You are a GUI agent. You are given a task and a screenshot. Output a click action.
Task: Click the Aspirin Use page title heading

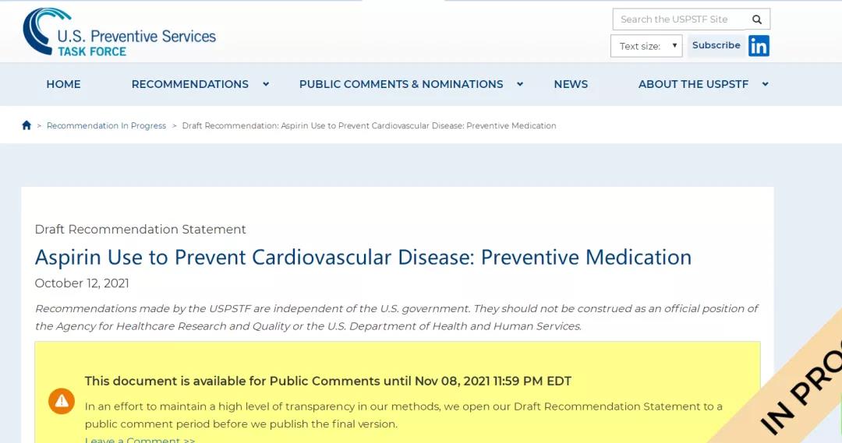pos(363,258)
